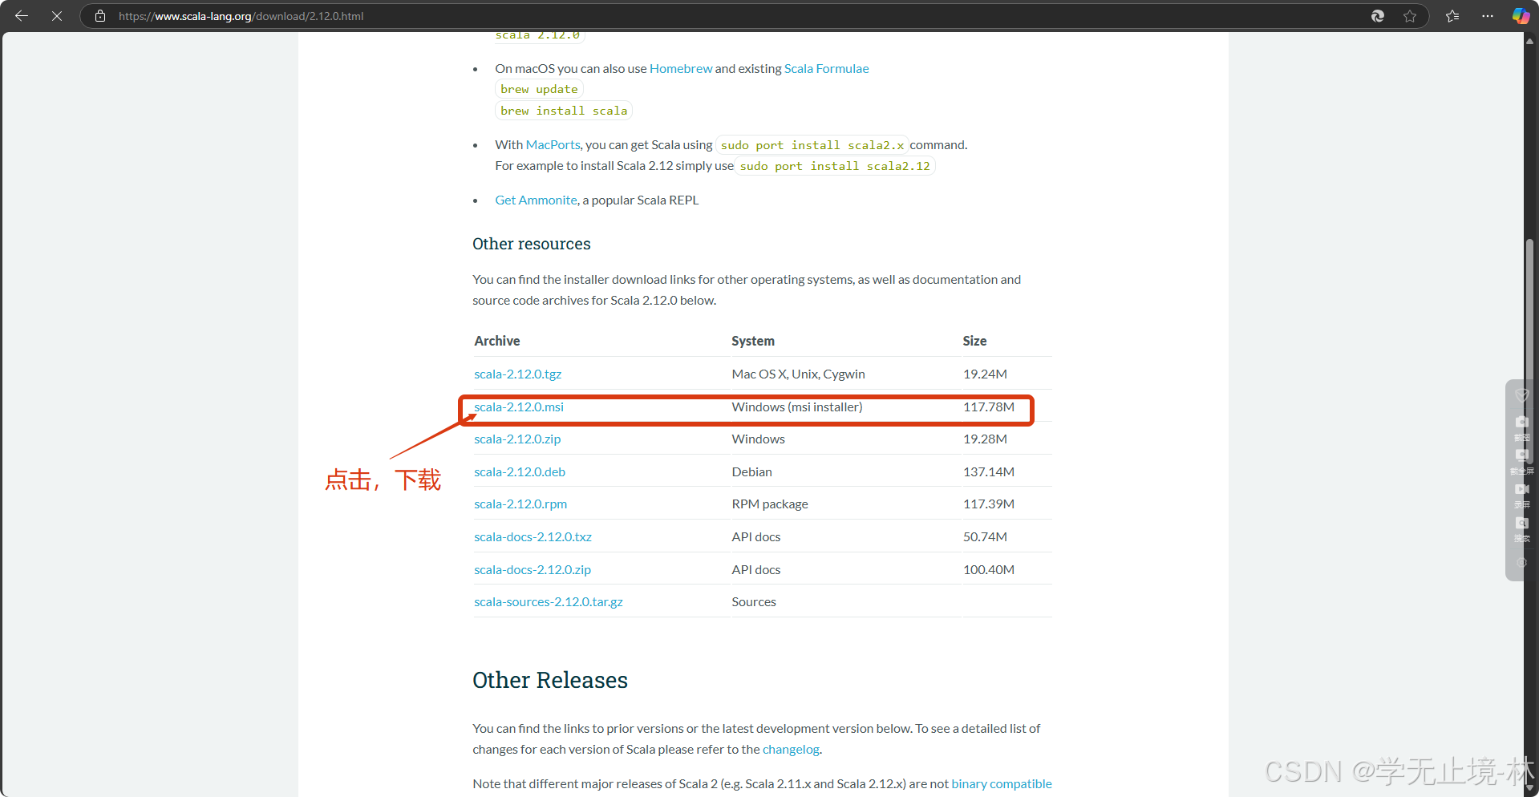Download scala-2.12.0.rpm

point(520,504)
